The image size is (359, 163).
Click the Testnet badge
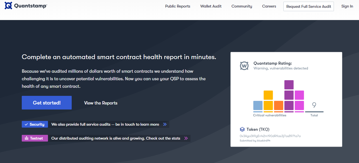35,138
